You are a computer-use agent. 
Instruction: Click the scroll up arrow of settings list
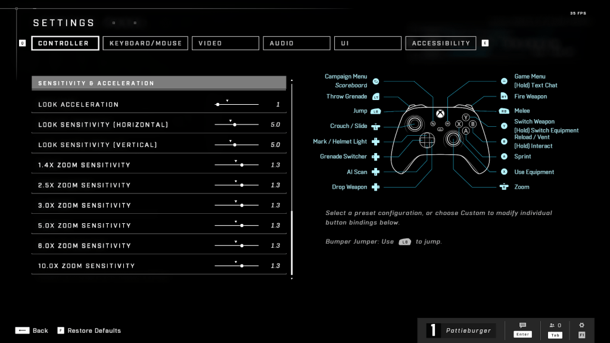click(291, 79)
